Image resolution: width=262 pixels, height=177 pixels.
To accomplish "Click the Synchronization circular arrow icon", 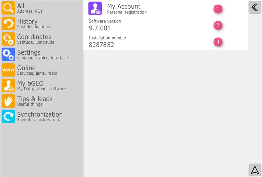I will (x=8, y=117).
